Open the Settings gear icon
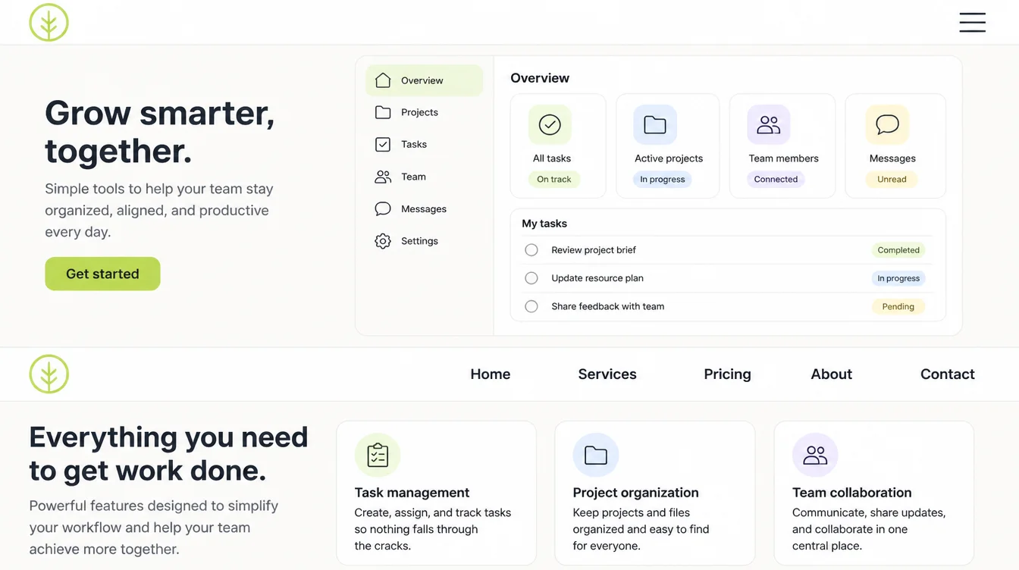Image resolution: width=1019 pixels, height=570 pixels. pos(383,241)
